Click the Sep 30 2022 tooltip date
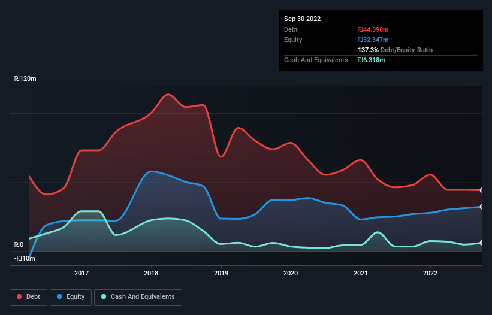Image resolution: width=492 pixels, height=315 pixels. tap(302, 19)
